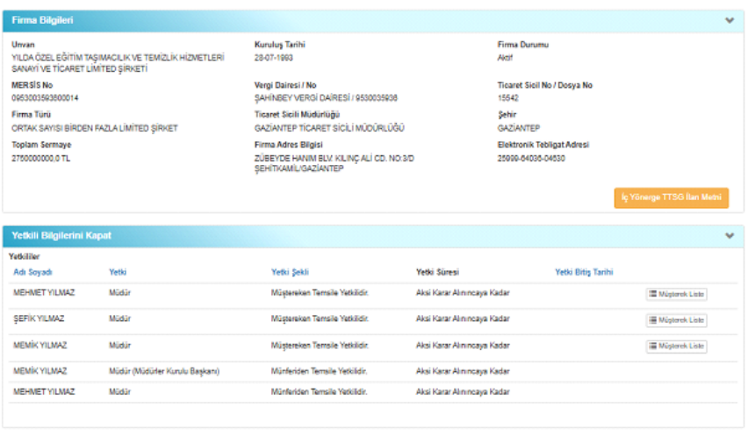Collapse the Yetkili Bilgilerini Kapat panel chevron
This screenshot has width=755, height=443.
[x=729, y=236]
